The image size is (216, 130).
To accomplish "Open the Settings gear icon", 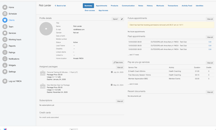I will click(x=5, y=72).
